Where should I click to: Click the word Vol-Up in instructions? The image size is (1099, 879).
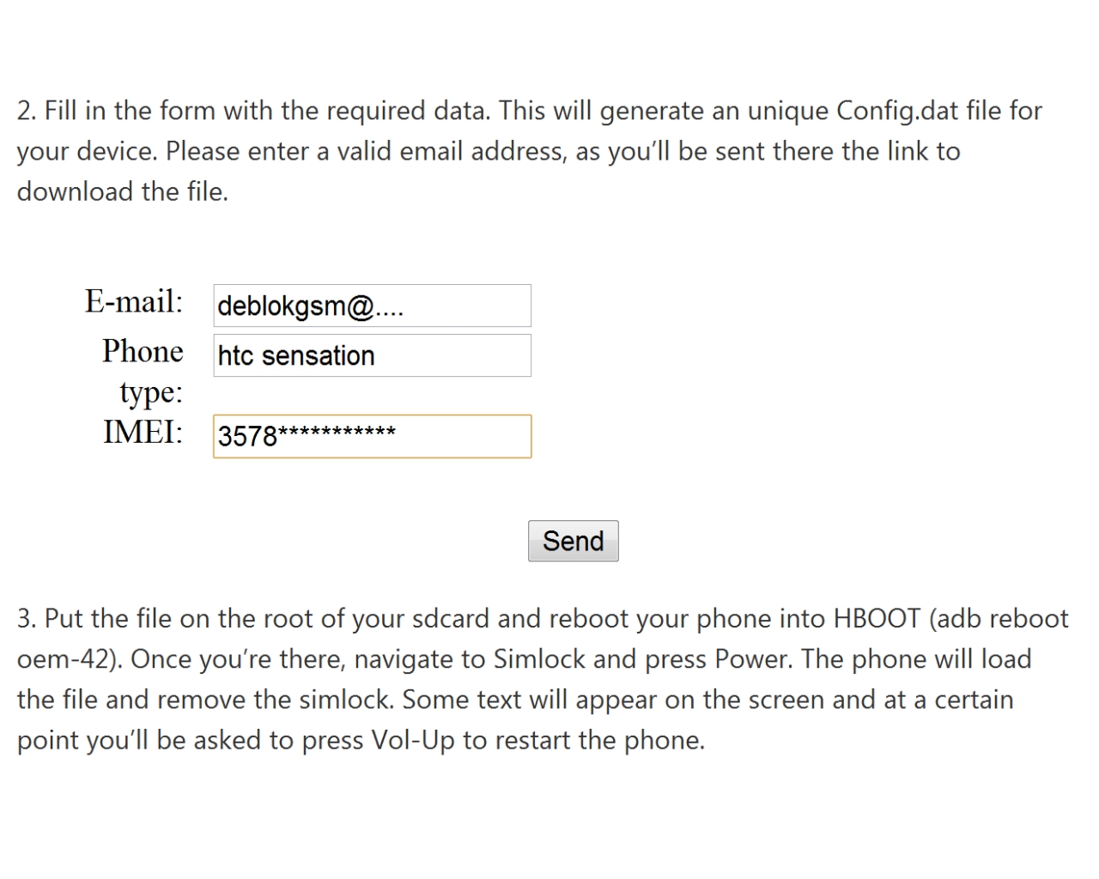pyautogui.click(x=413, y=740)
